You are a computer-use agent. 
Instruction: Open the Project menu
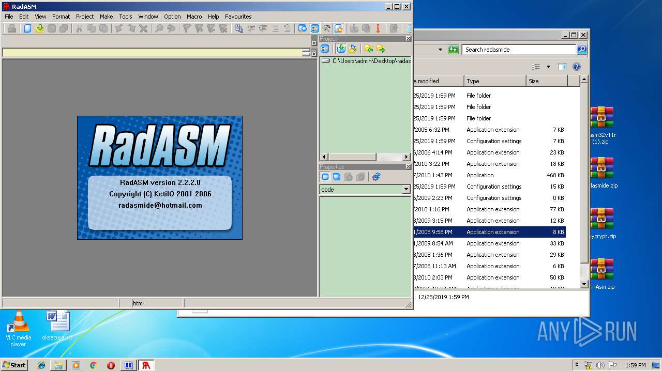[x=85, y=17]
